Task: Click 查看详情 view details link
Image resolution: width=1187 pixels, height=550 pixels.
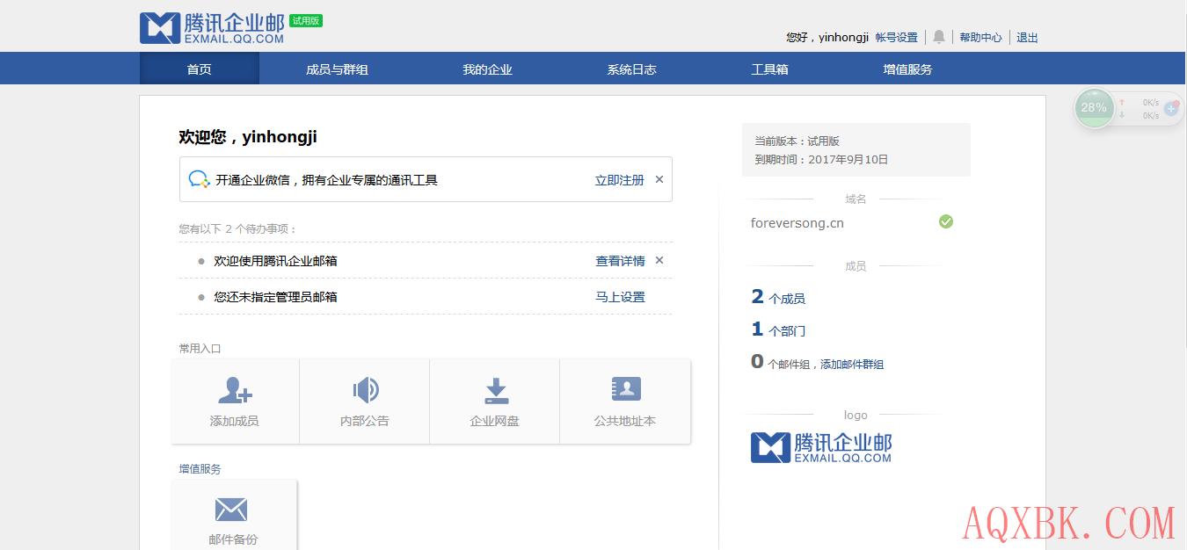Action: click(620, 260)
